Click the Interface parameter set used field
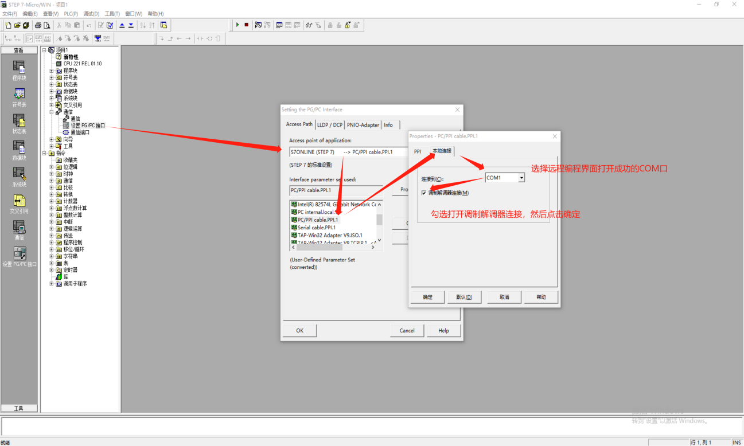The width and height of the screenshot is (744, 446). [x=336, y=190]
